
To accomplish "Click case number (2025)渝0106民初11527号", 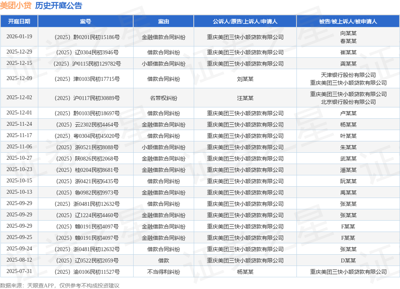I will 87,272.
